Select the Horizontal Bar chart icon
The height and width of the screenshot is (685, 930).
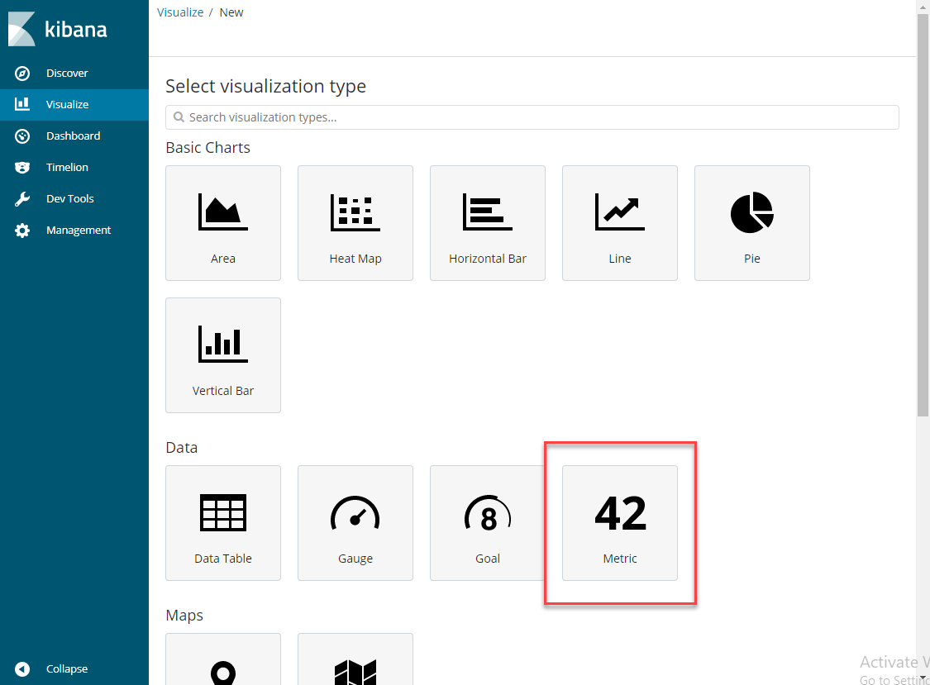click(x=488, y=212)
